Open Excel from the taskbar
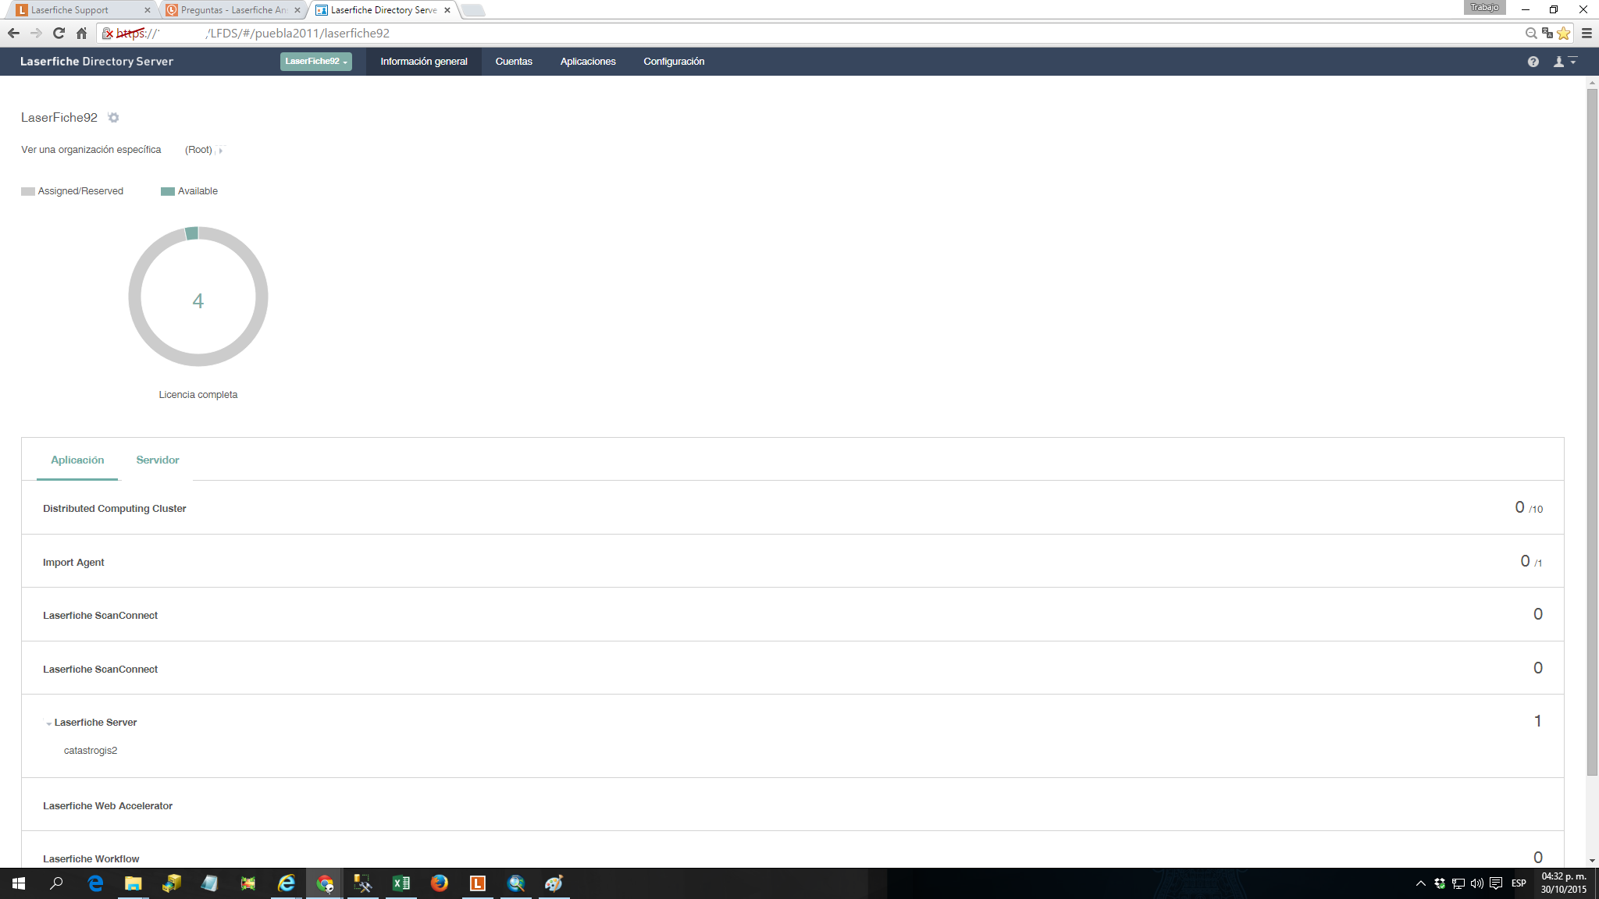Image resolution: width=1599 pixels, height=899 pixels. tap(401, 883)
